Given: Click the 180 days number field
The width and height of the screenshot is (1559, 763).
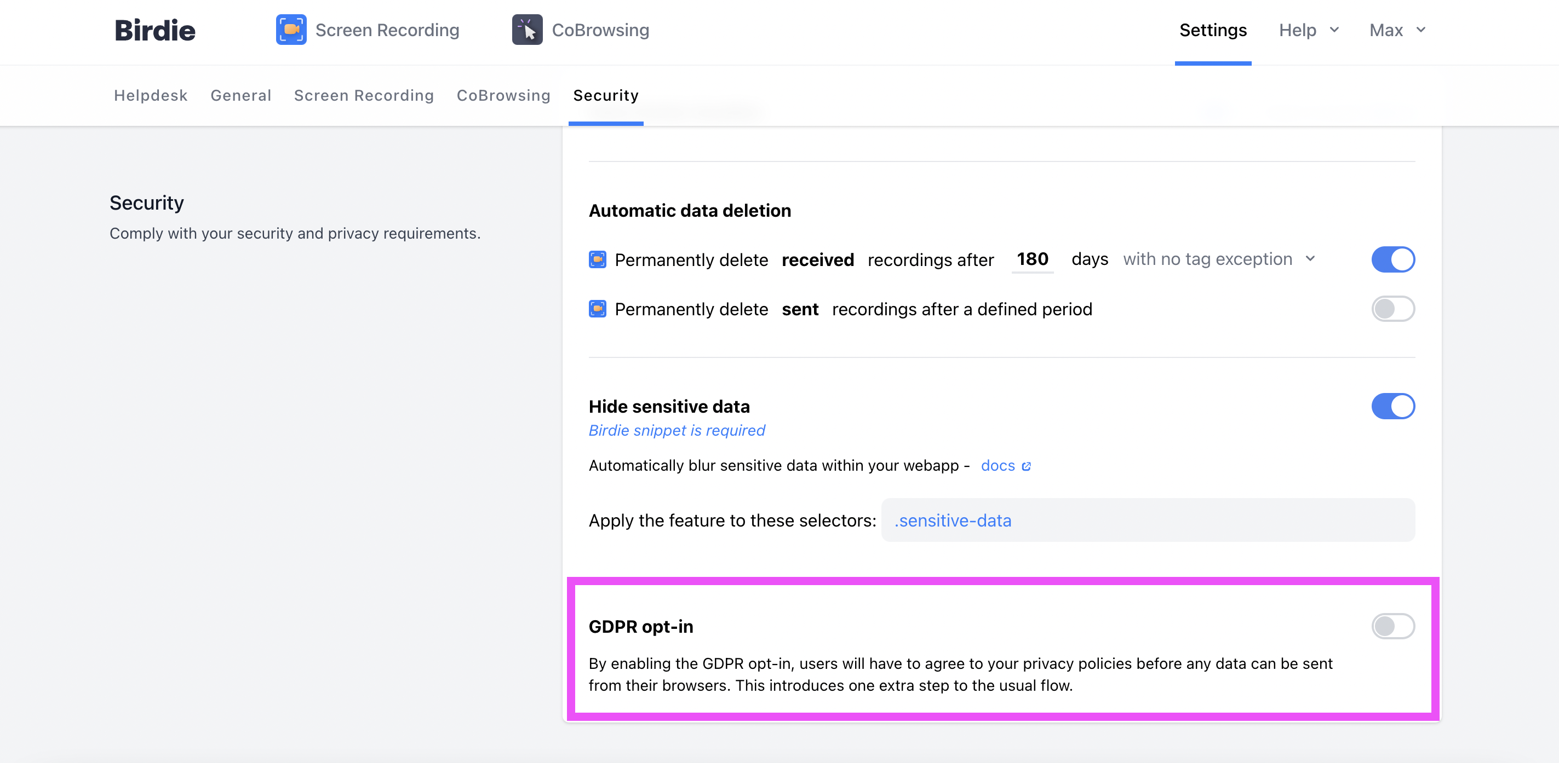Looking at the screenshot, I should 1032,259.
